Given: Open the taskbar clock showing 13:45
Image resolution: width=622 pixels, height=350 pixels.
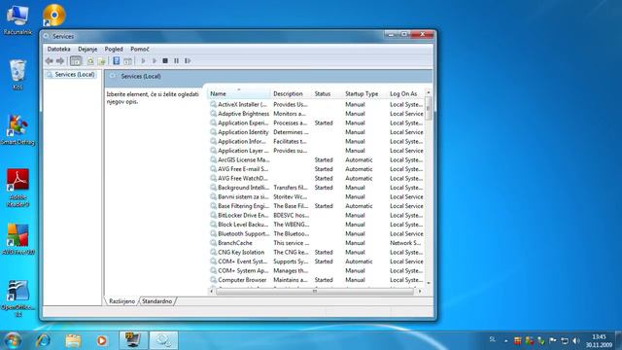Looking at the screenshot, I should click(599, 341).
